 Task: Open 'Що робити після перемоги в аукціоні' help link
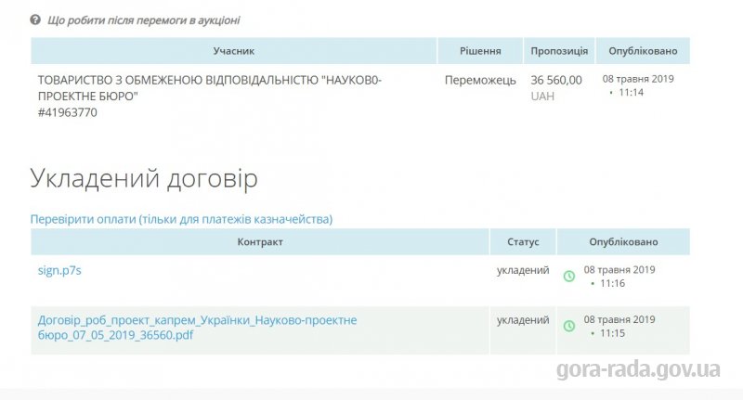point(144,20)
